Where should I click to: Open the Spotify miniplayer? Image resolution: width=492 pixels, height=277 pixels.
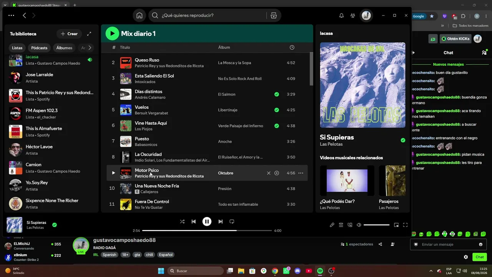pos(396,225)
